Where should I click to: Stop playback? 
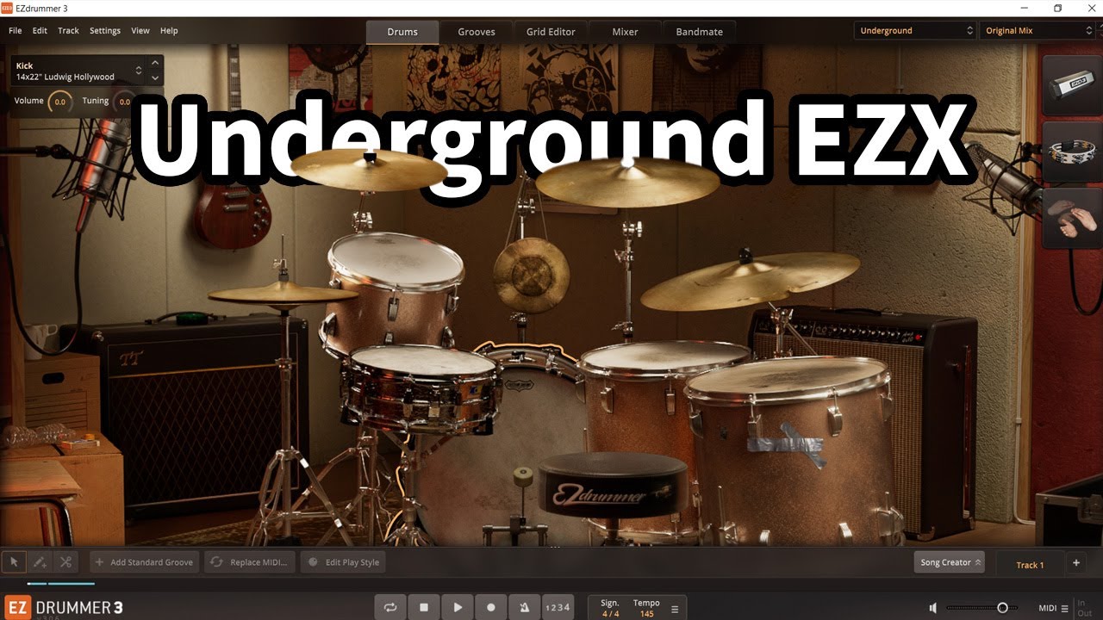(424, 607)
